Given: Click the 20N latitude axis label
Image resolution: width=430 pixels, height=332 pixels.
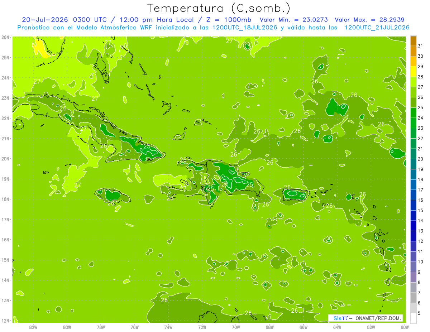Looking at the screenshot, I should pyautogui.click(x=5, y=159).
